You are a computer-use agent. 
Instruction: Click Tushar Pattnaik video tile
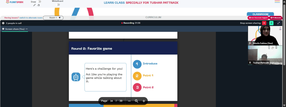265,55
